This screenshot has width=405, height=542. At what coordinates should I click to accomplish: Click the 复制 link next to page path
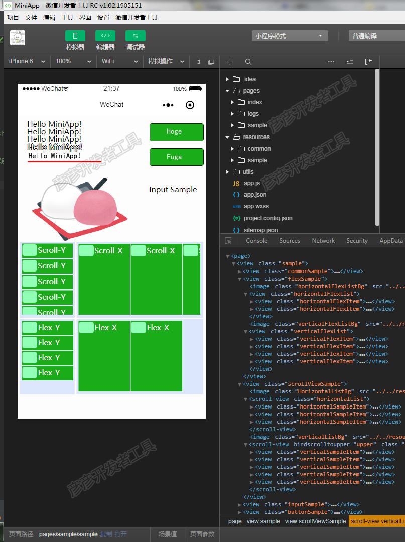tap(106, 534)
